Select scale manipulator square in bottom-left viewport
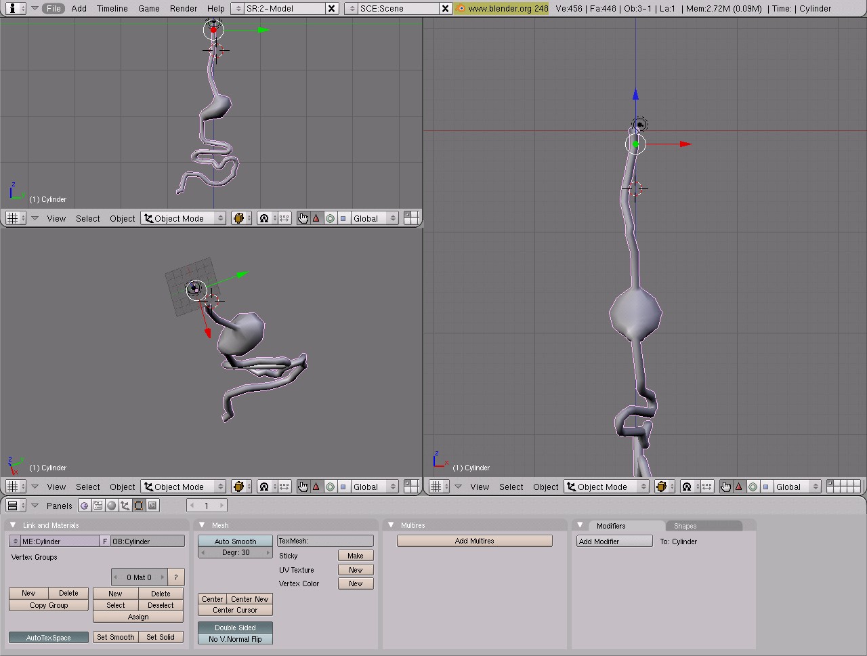The height and width of the screenshot is (656, 867). [343, 487]
